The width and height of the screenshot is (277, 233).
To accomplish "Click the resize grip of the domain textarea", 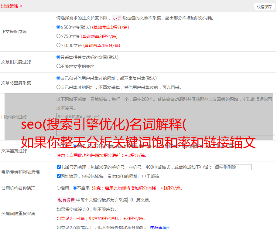I will click(x=273, y=134).
